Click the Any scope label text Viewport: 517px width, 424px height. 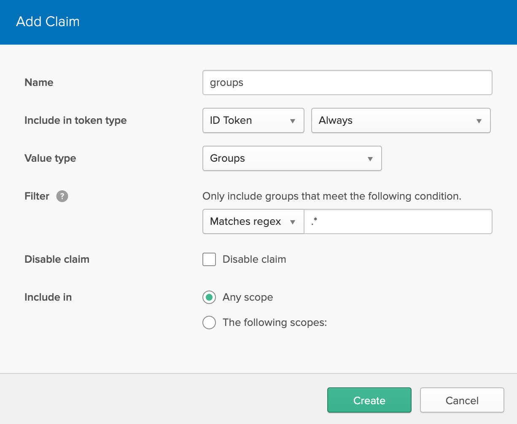[x=248, y=297]
